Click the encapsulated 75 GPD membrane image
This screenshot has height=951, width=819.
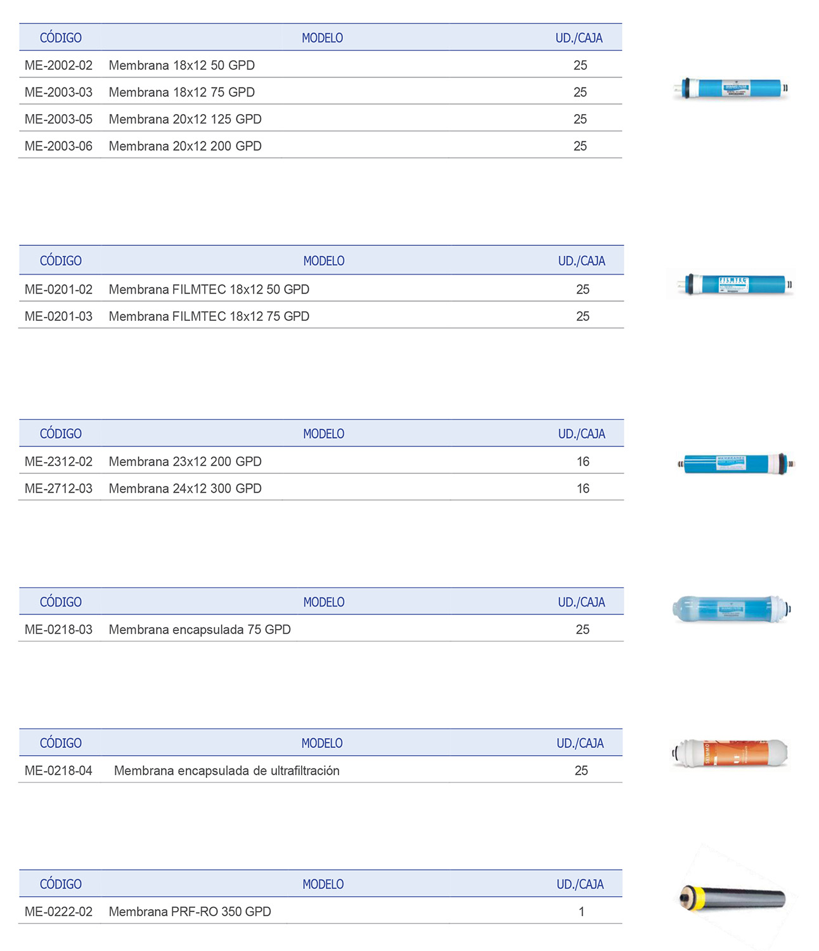pos(732,609)
